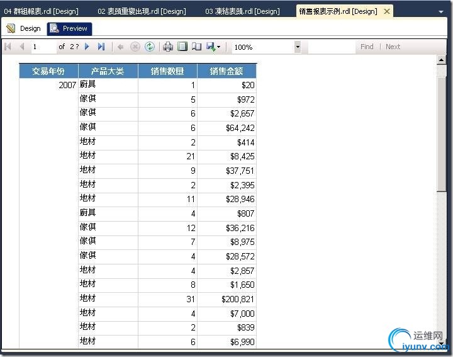Select the $807 amount cell

tap(226, 214)
